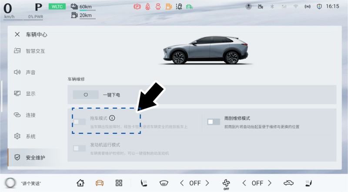
Task: Click the cellular signal icon
Action: [284, 7]
